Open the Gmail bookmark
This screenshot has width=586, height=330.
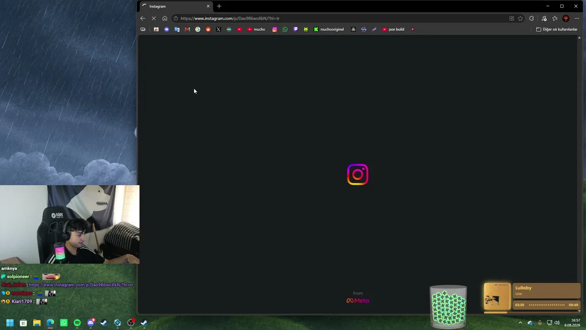[187, 29]
